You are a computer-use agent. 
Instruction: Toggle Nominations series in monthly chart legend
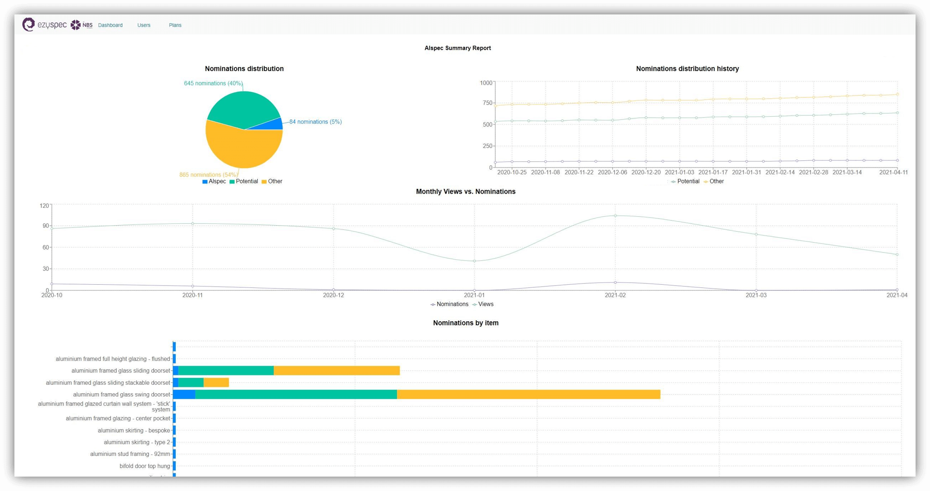[449, 305]
